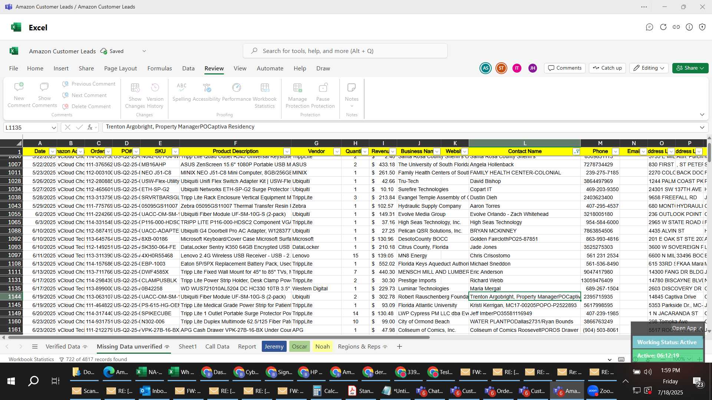This screenshot has height=400, width=712.
Task: Click the info icon in Excel header
Action: point(689,27)
